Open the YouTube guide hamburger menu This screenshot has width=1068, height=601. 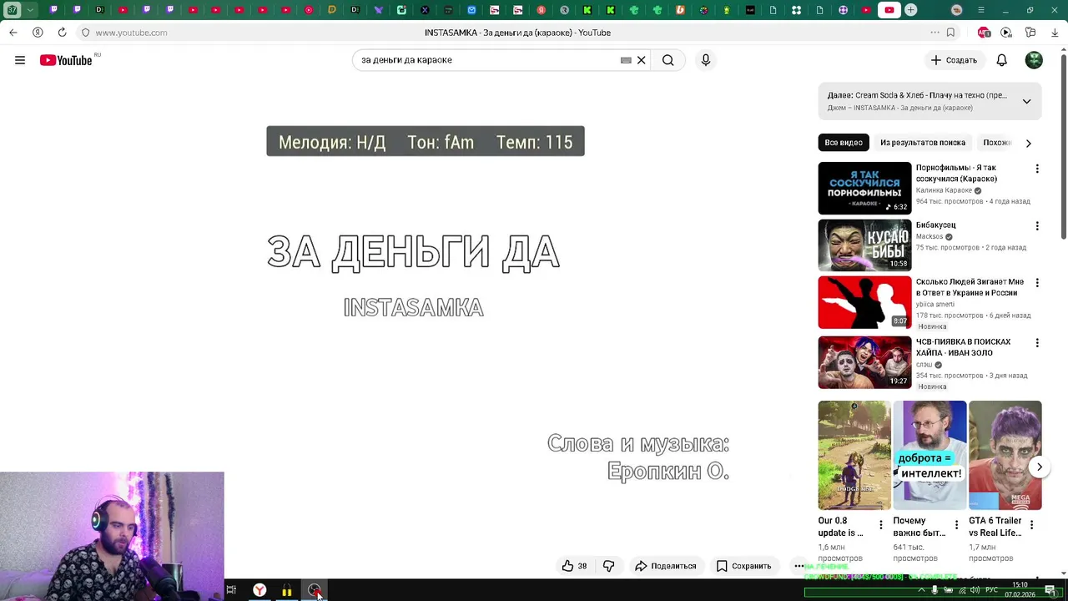(20, 60)
